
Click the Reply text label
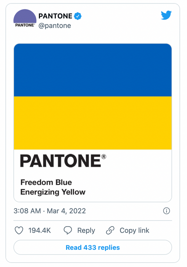pos(86,231)
